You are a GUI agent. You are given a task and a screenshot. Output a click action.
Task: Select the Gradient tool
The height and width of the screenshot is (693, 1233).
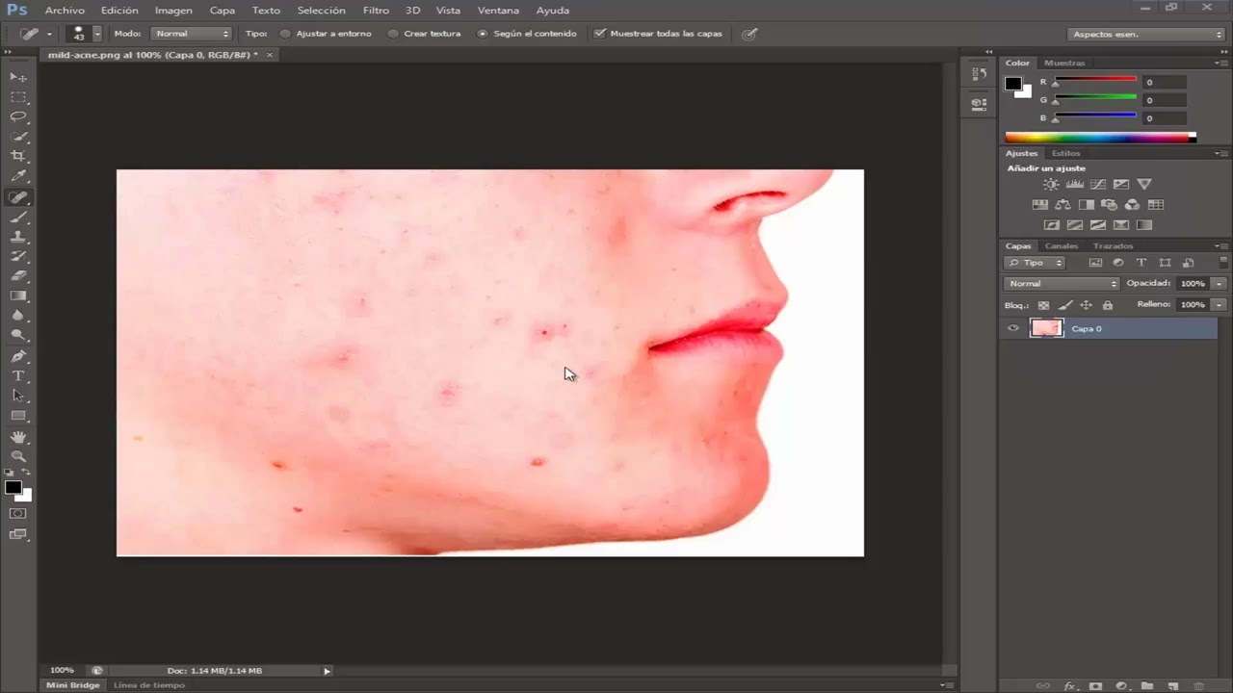(x=18, y=296)
